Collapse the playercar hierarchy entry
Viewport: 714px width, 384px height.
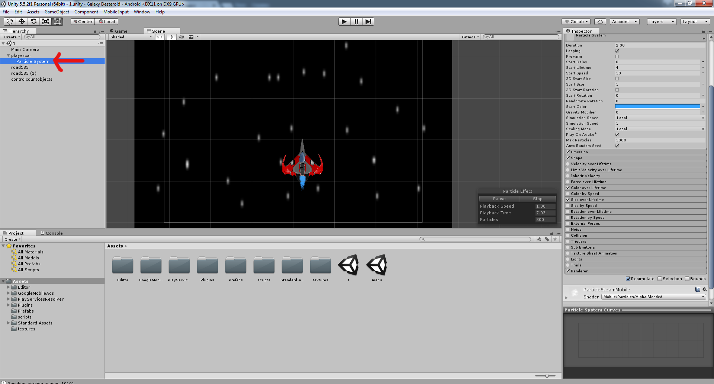click(8, 55)
